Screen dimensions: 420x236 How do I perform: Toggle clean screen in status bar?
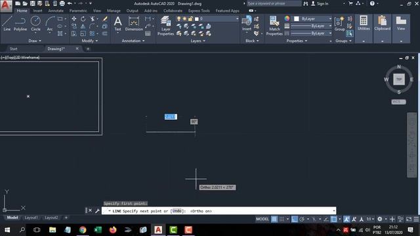pyautogui.click(x=409, y=219)
